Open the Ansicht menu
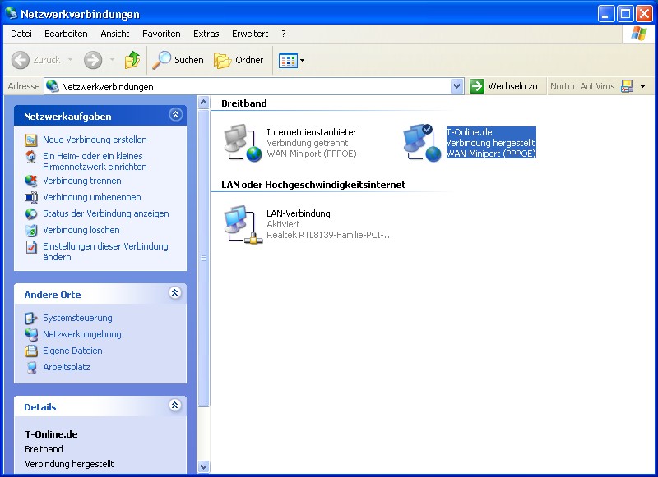Screen dimensions: 658x477 (x=115, y=34)
